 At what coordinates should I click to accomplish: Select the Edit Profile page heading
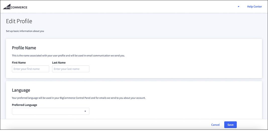19,21
